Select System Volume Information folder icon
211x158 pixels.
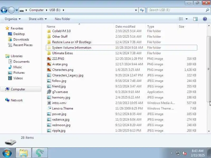(x=49, y=48)
